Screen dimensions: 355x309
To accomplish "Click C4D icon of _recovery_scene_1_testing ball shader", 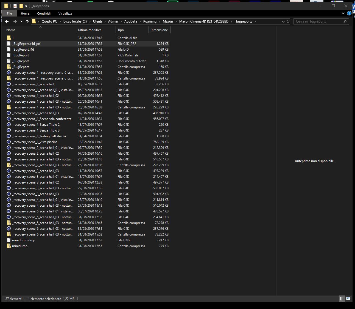I will tap(9, 136).
